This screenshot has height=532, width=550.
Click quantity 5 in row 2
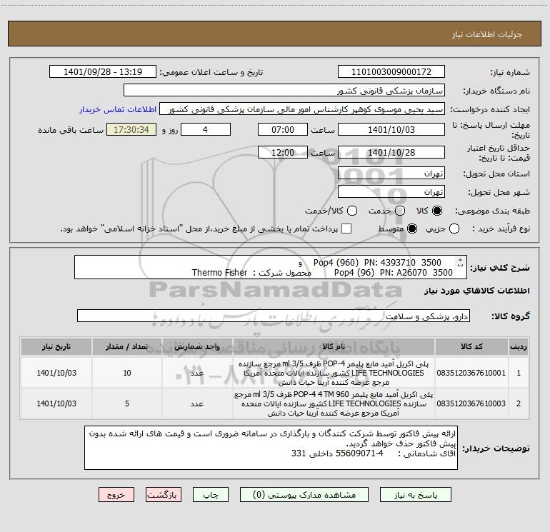tap(127, 403)
